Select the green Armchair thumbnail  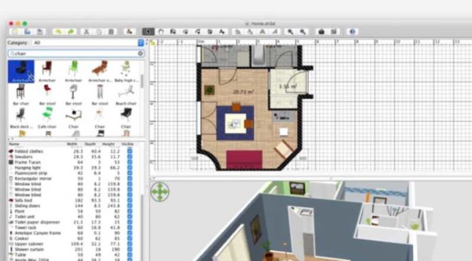[x=73, y=71]
